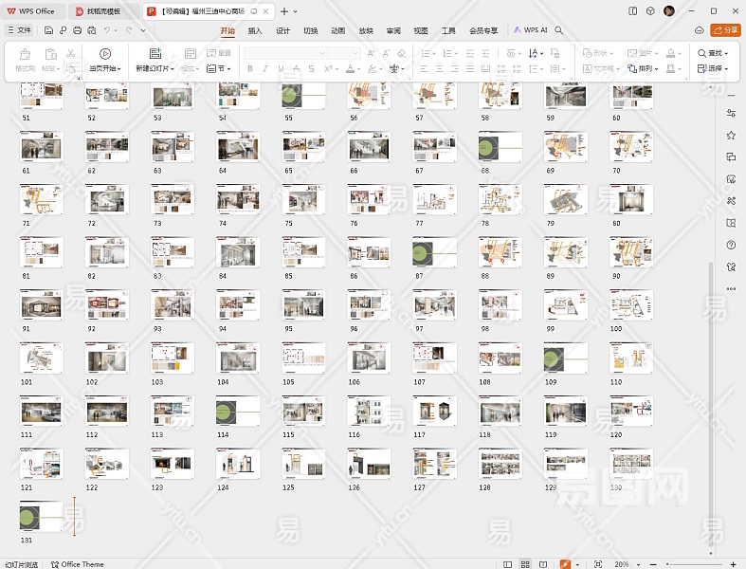Toggle reading view in status bar
Viewport: 746px width, 569px height.
pyautogui.click(x=541, y=564)
